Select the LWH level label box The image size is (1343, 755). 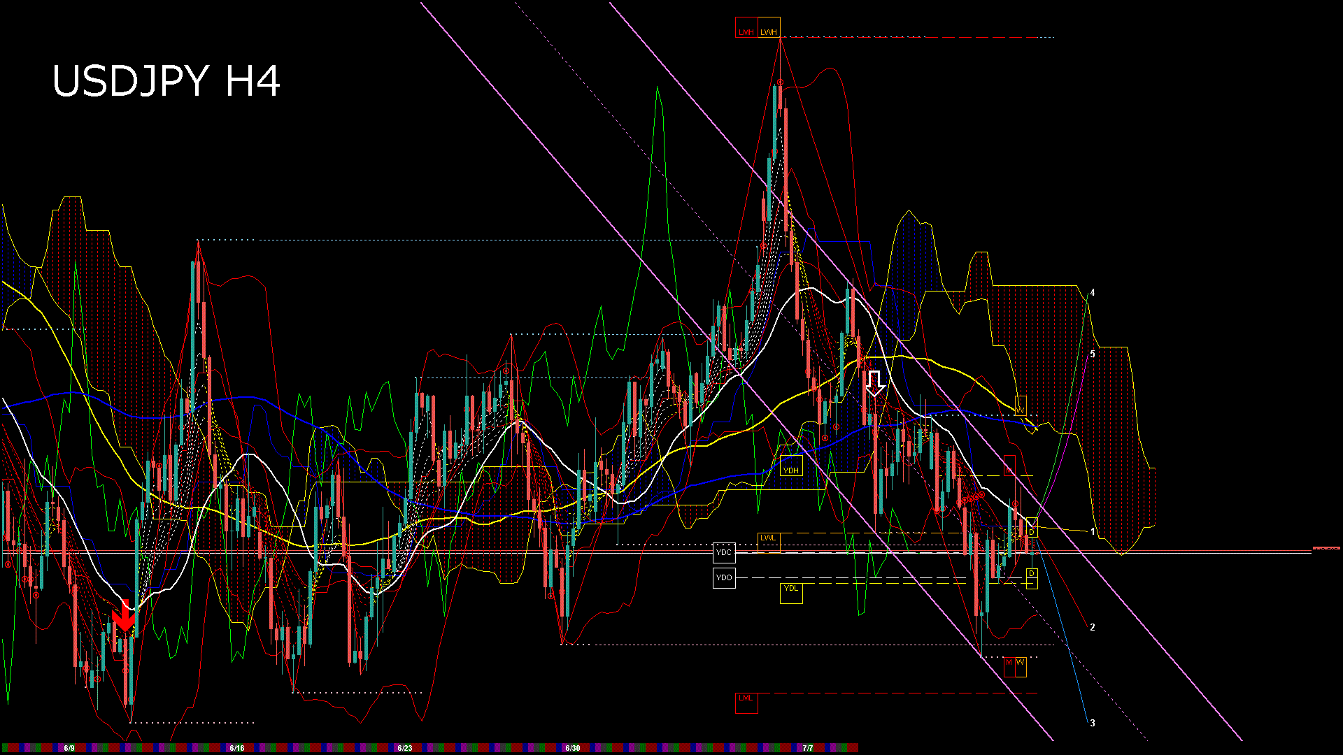[x=769, y=27]
